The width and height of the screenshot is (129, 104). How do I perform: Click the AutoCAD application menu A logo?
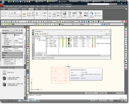1,5
